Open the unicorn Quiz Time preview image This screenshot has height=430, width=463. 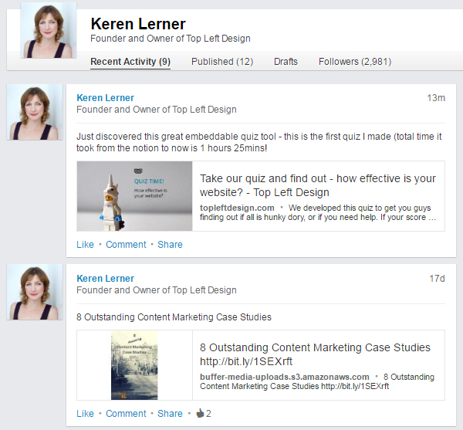134,196
